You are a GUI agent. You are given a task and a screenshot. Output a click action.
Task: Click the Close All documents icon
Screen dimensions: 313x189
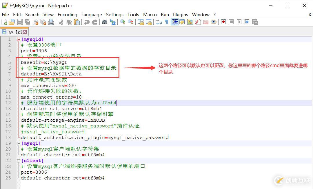[43, 22]
